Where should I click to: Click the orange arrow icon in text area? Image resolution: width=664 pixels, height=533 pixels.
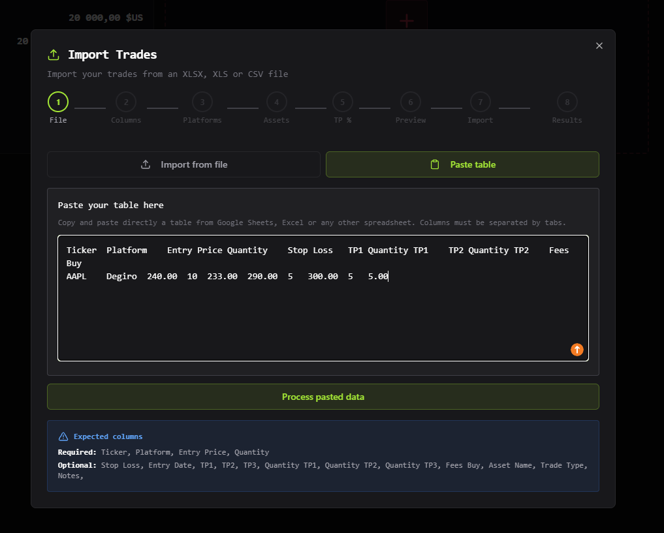[x=577, y=350]
